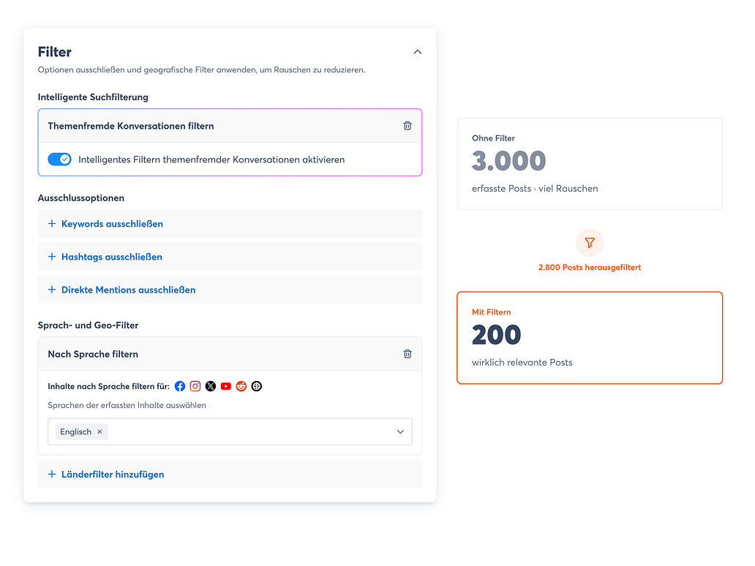The width and height of the screenshot is (755, 566).
Task: Click the web globe icon after Reddit
Action: [x=257, y=386]
